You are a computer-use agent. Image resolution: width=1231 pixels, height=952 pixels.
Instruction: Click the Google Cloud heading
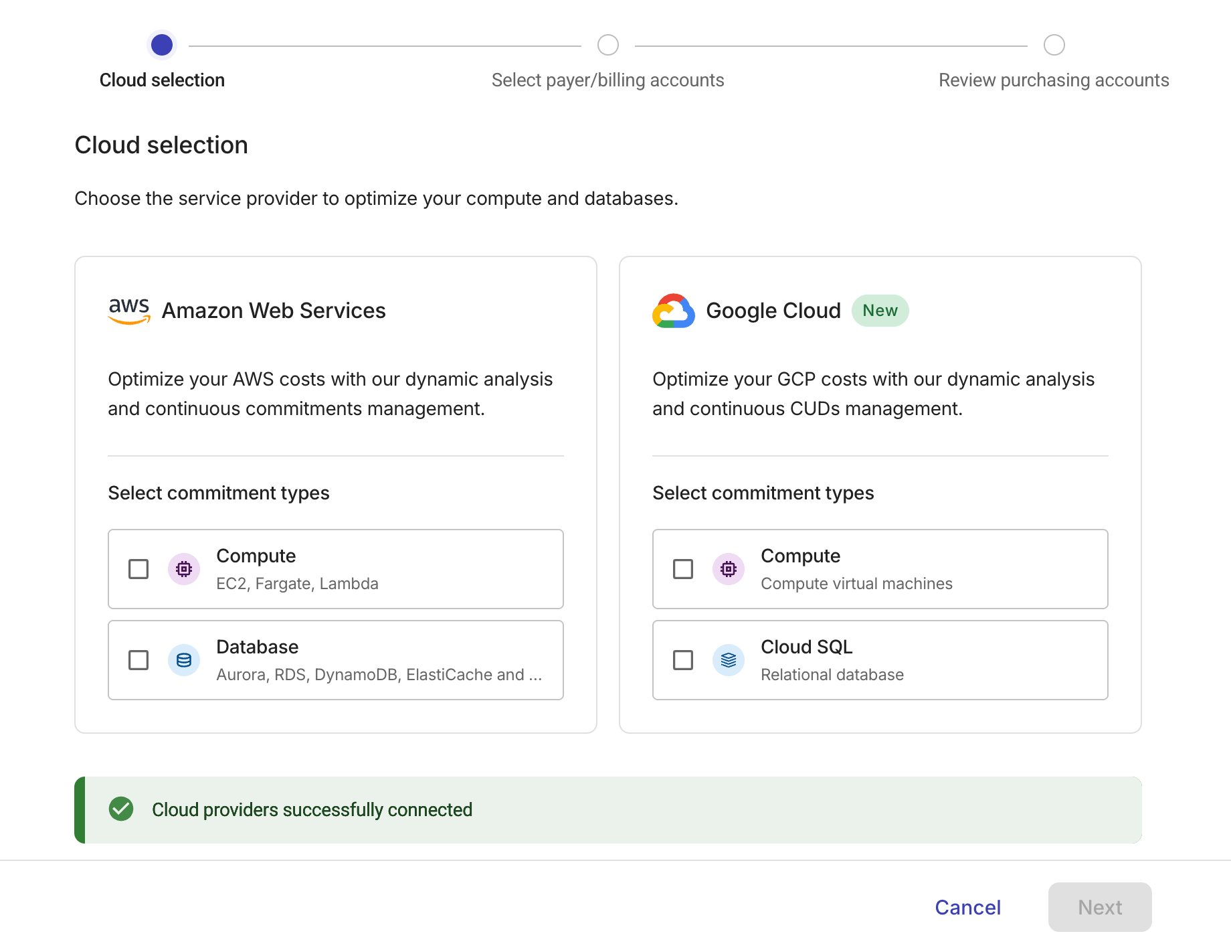tap(773, 311)
